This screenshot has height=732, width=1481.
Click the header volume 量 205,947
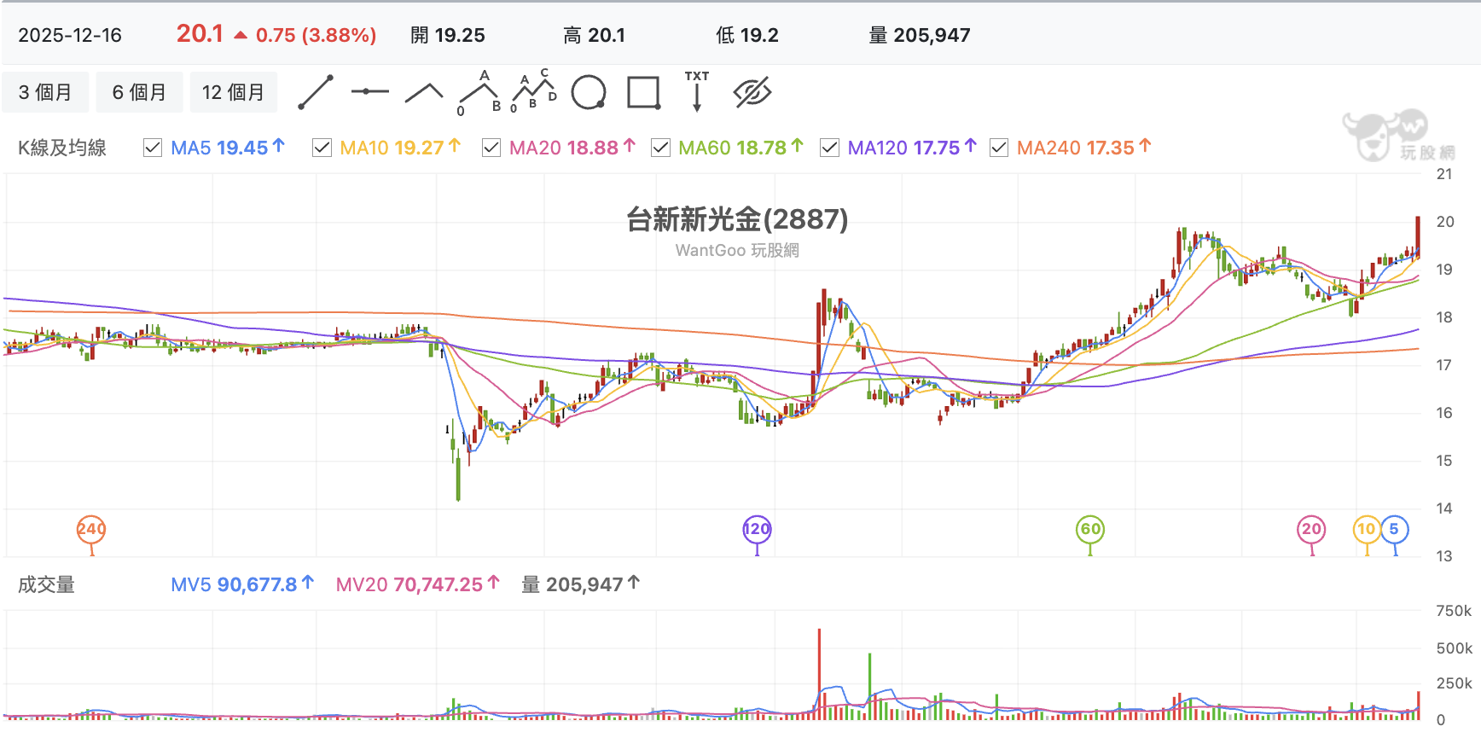920,35
